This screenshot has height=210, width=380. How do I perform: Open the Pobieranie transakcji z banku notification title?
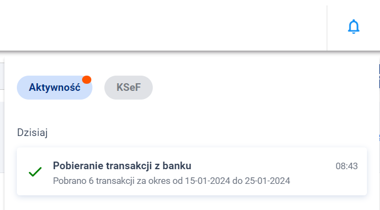pos(122,166)
